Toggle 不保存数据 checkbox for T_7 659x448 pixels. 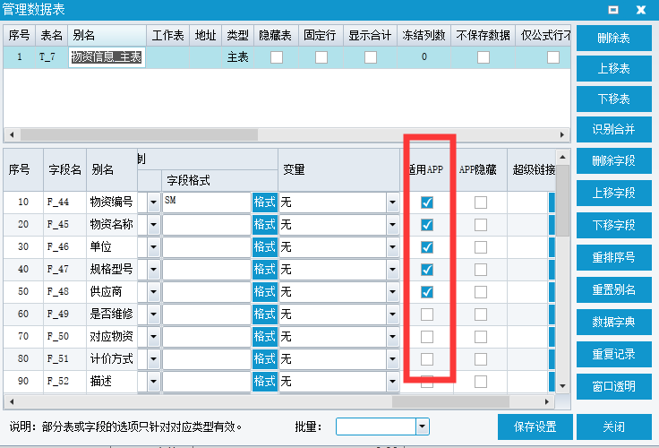click(484, 57)
